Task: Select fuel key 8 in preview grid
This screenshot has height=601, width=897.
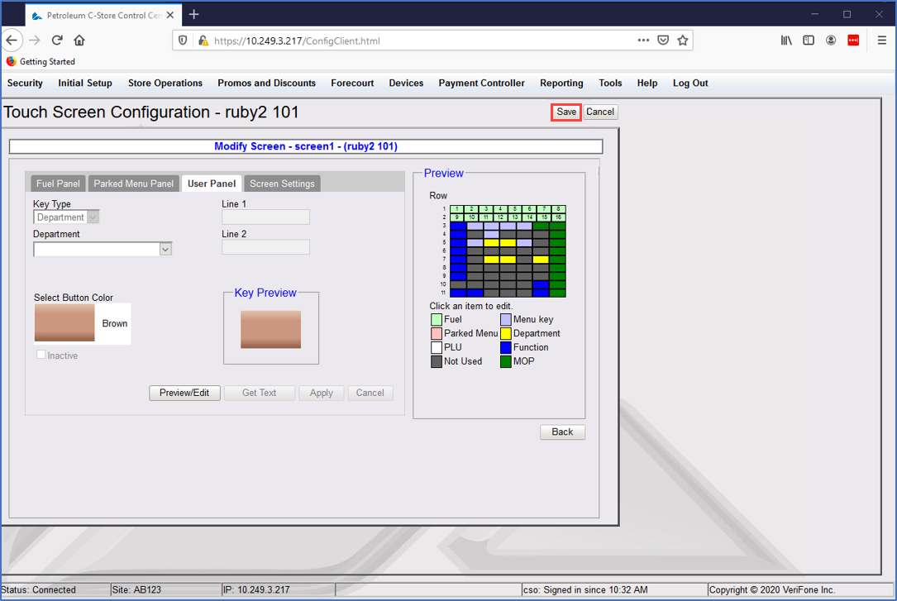Action: 559,209
